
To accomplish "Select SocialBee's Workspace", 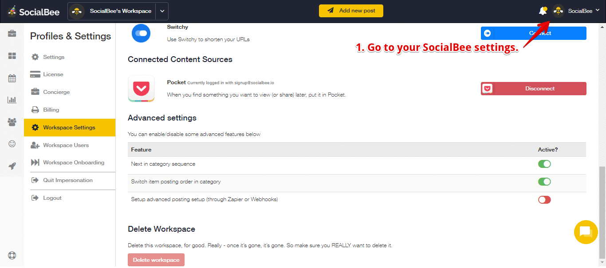I will point(112,11).
